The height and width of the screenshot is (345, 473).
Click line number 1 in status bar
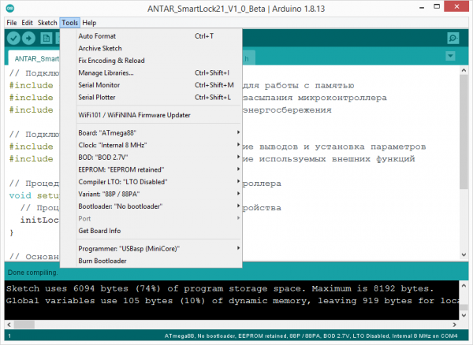tap(9, 336)
